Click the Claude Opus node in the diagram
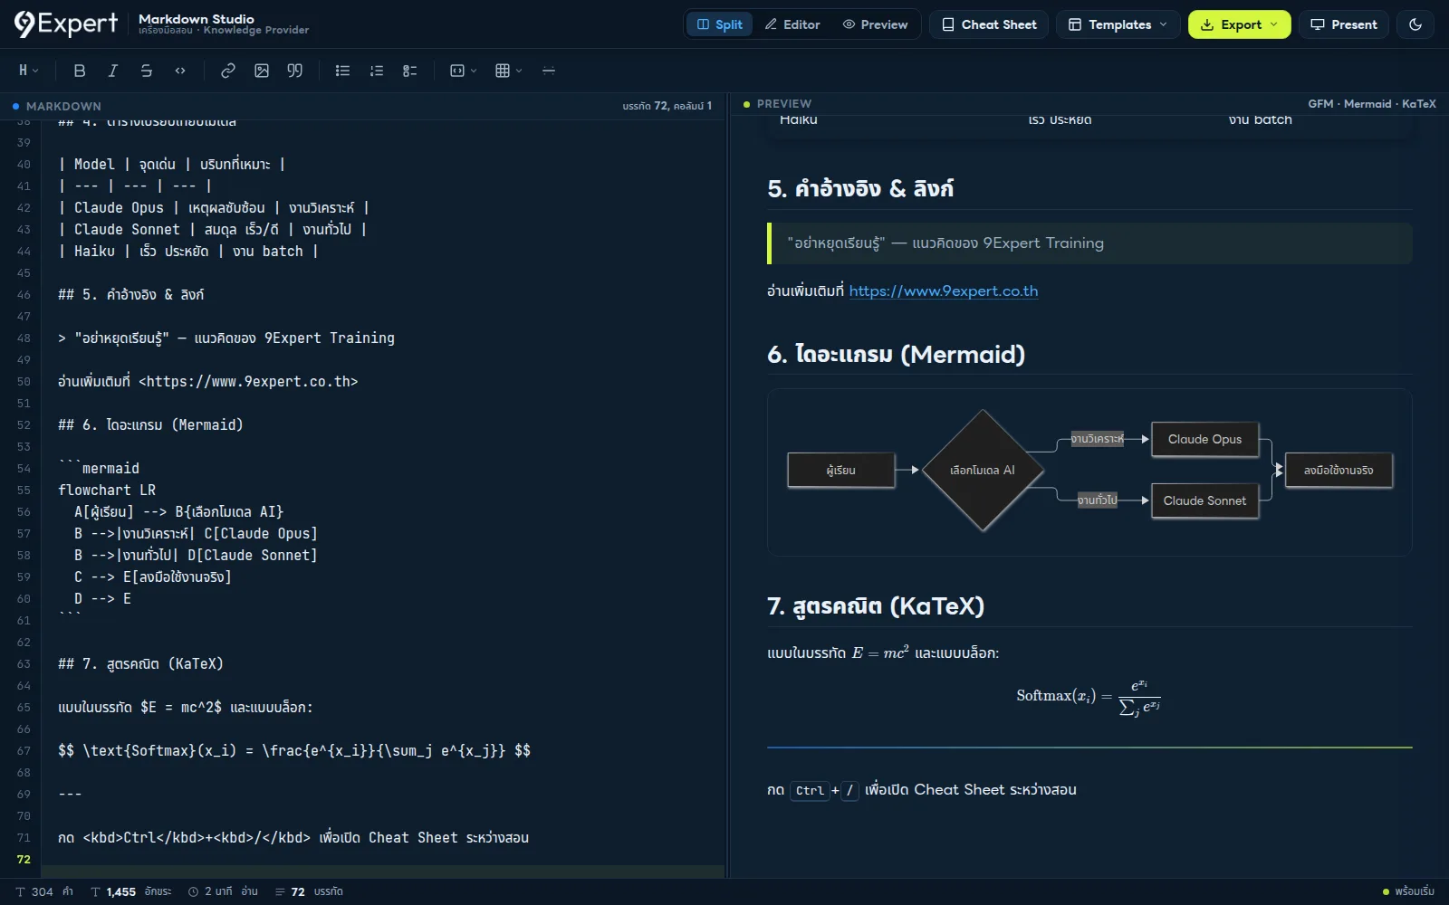The height and width of the screenshot is (905, 1449). (x=1204, y=440)
